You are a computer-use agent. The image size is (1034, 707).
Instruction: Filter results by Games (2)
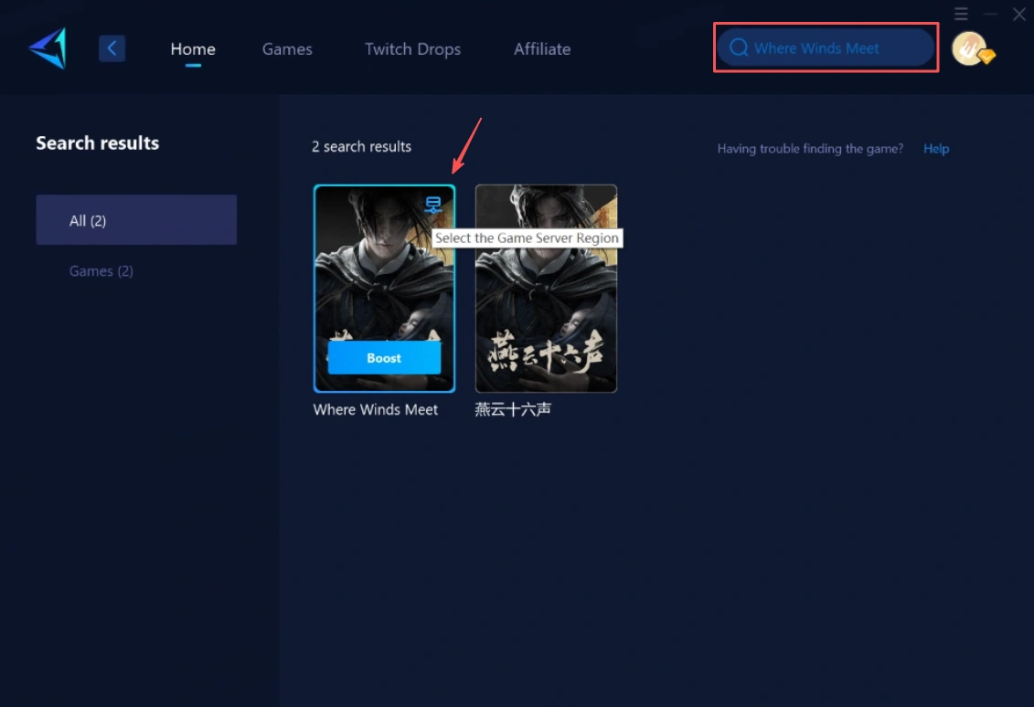(101, 271)
